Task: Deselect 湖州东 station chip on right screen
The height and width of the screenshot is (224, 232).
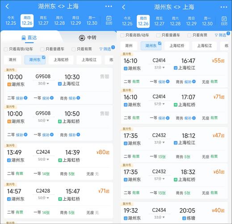Action: pyautogui.click(x=151, y=46)
